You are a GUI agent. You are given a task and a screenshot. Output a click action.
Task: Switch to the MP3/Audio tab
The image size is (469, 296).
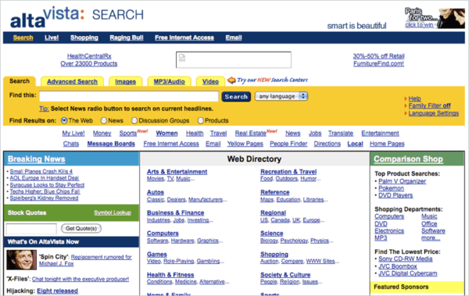169,81
